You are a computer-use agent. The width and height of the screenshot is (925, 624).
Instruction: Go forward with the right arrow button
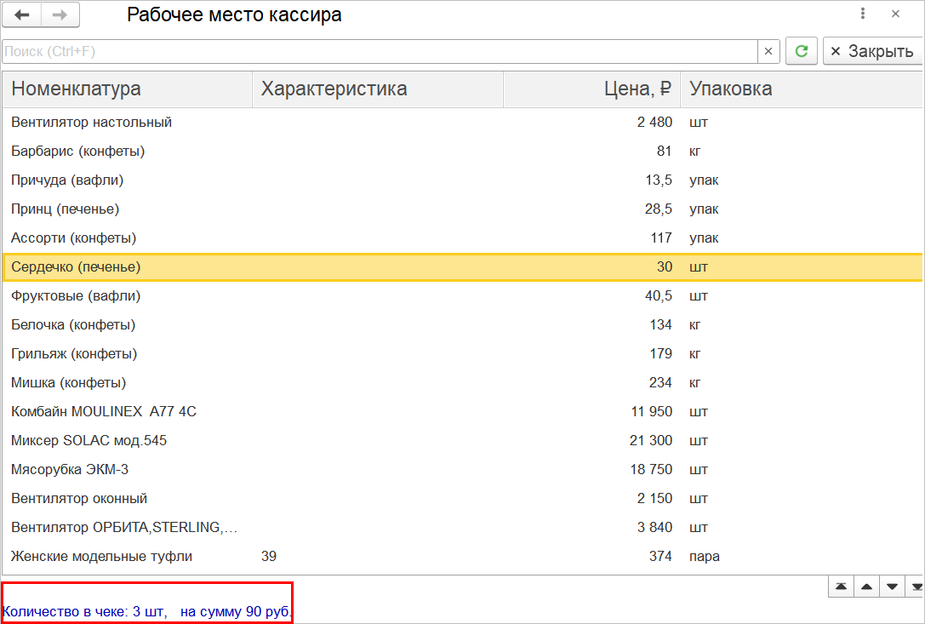60,14
